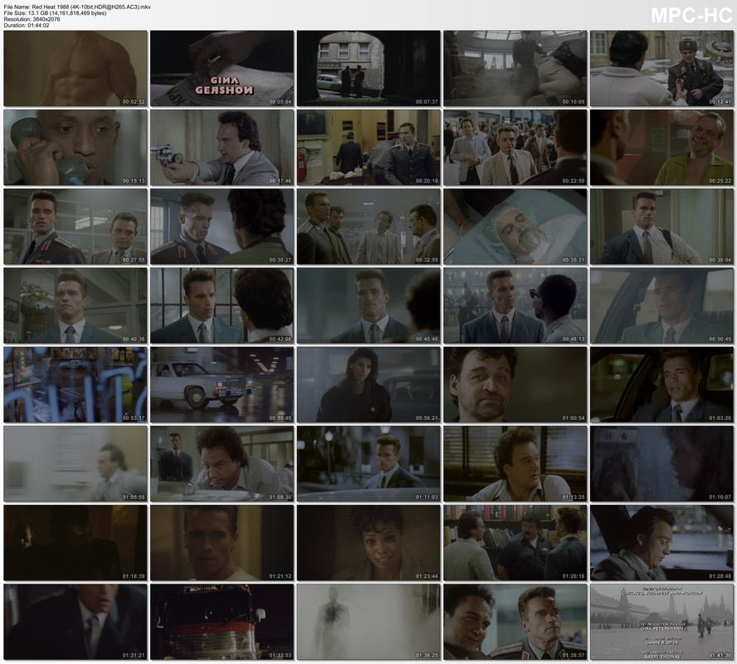
Task: Select the white sedan thumbnail at 00:55:49
Action: point(222,384)
